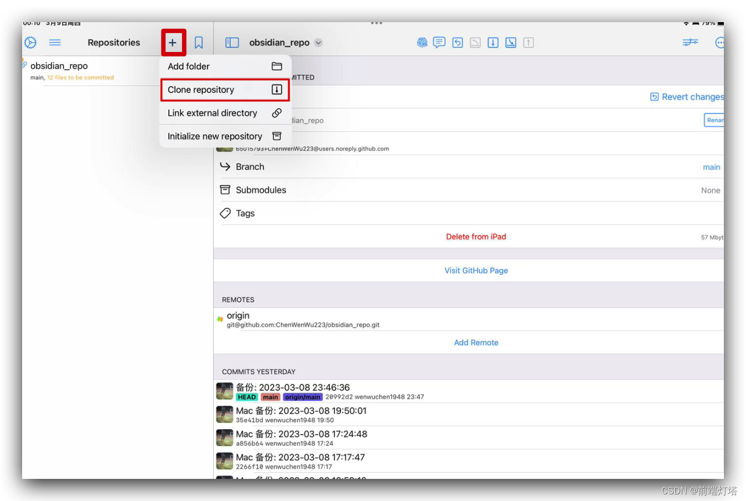Tap the revert arrow toolbar icon
Image resolution: width=746 pixels, height=501 pixels.
[458, 43]
